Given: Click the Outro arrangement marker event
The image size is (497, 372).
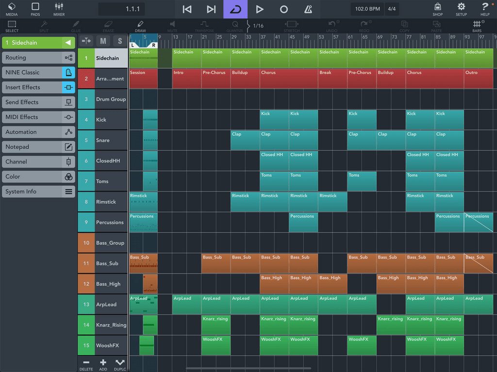Looking at the screenshot, I should (479, 79).
